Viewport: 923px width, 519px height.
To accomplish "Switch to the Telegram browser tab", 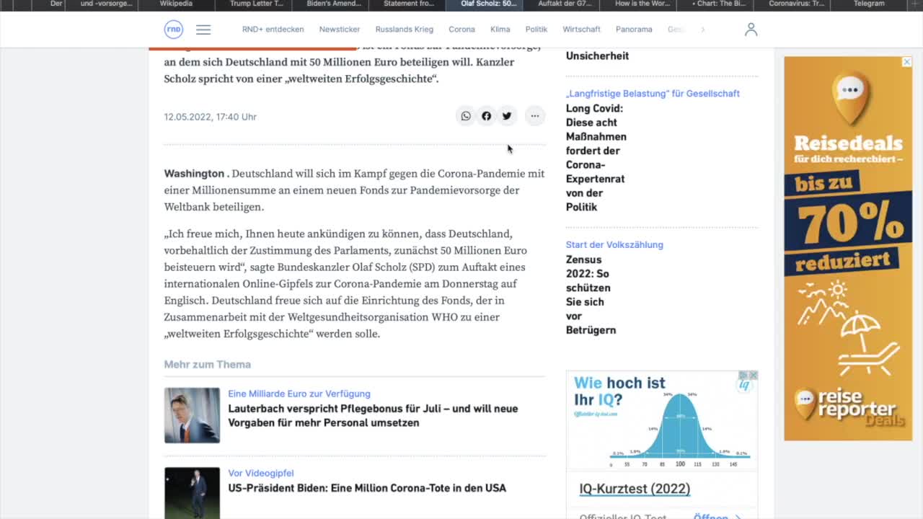I will (x=869, y=4).
